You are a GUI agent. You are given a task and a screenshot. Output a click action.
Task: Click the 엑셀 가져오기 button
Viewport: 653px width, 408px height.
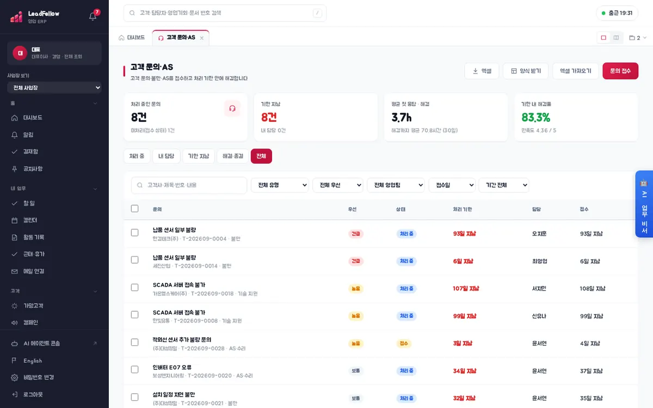576,71
